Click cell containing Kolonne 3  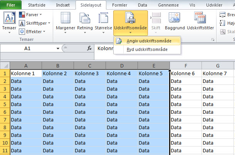pos(90,73)
